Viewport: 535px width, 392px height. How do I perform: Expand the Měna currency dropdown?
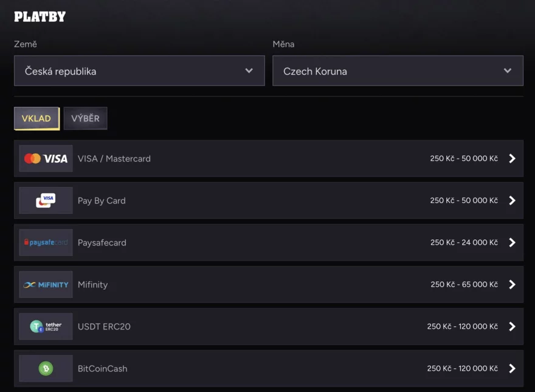398,70
